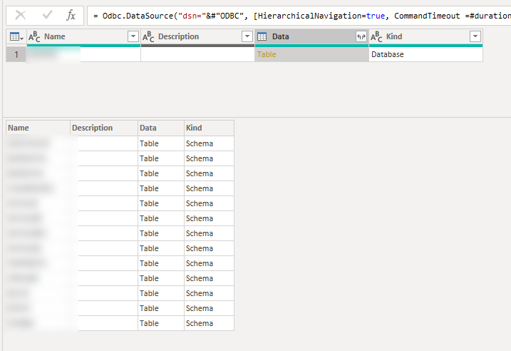Open the Name column filter dropdown
Screen dimensions: 511x351
pyautogui.click(x=133, y=36)
